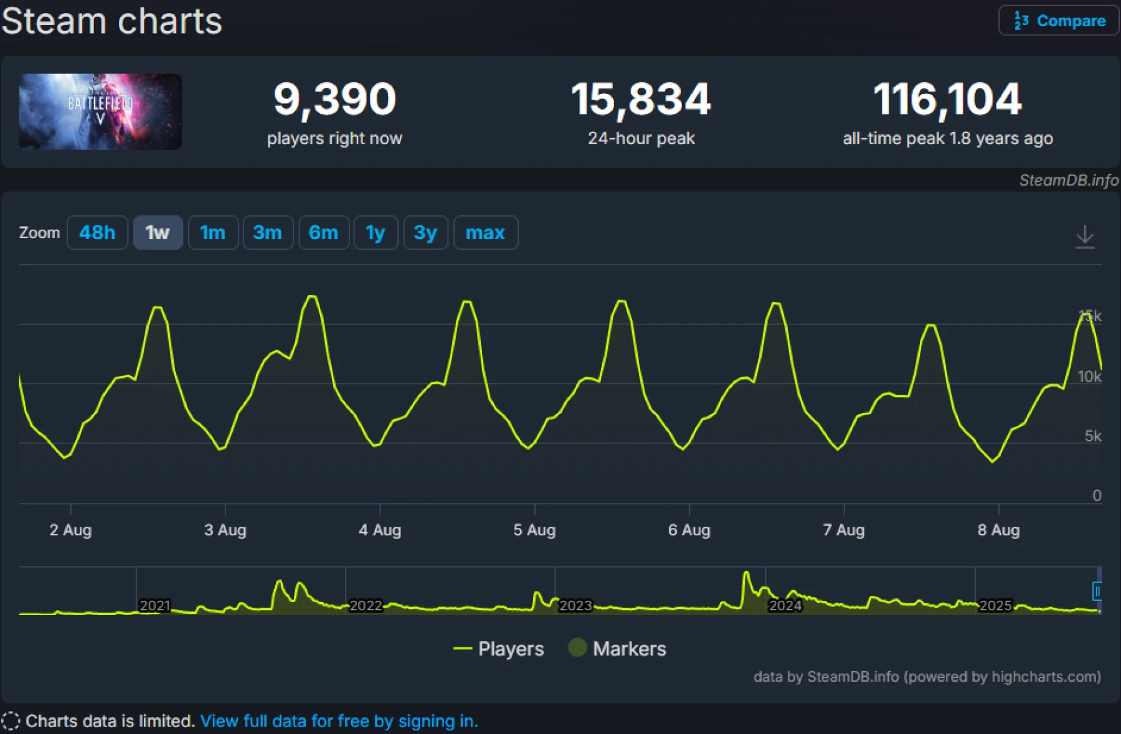Click 2023 in the navigator timeline
1121x734 pixels.
[x=575, y=605]
